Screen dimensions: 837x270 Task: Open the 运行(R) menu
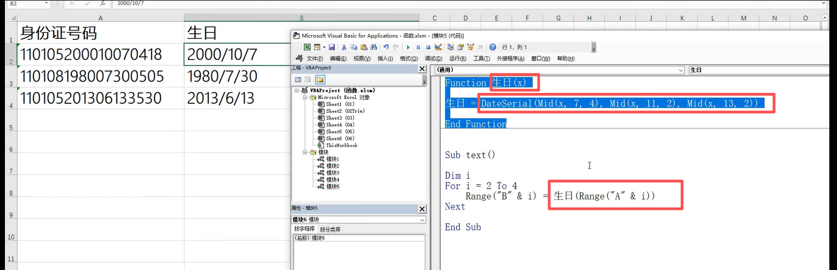[458, 58]
